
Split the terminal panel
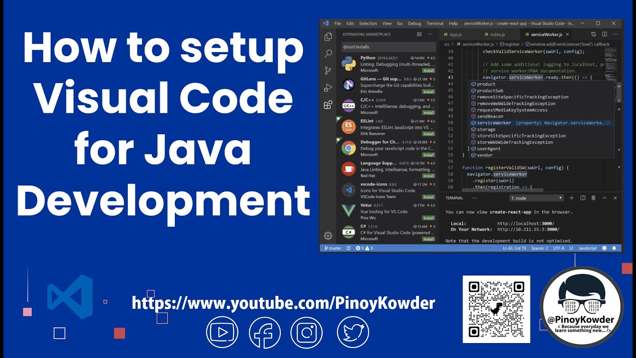(x=583, y=198)
